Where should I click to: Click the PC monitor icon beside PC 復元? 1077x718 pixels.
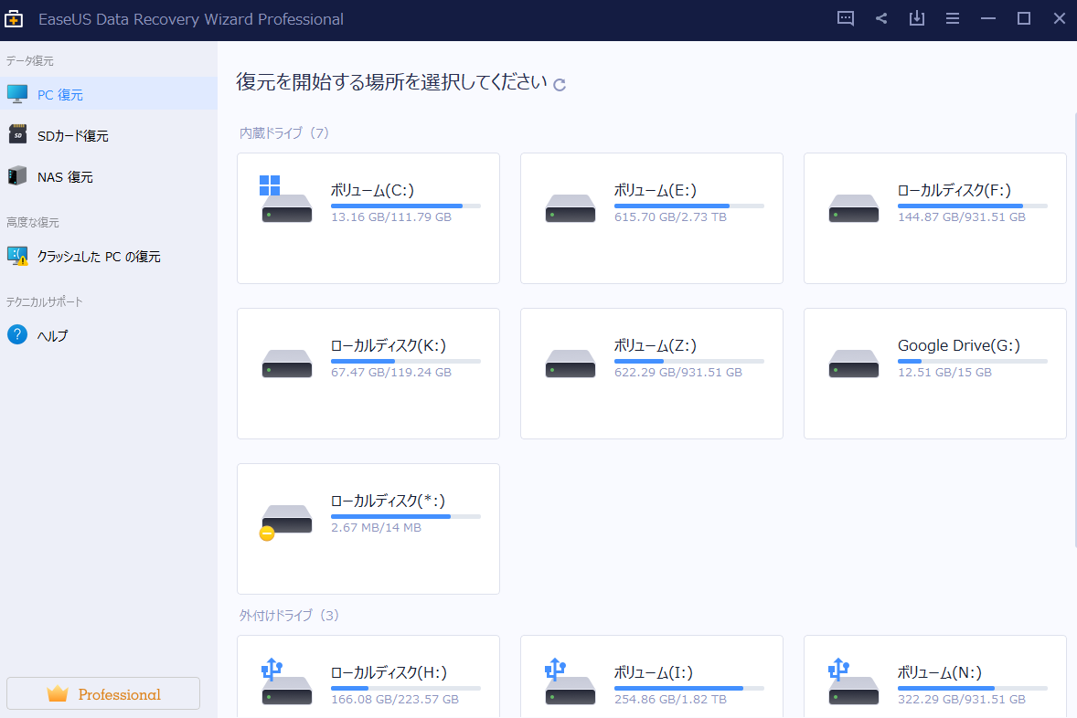(17, 94)
